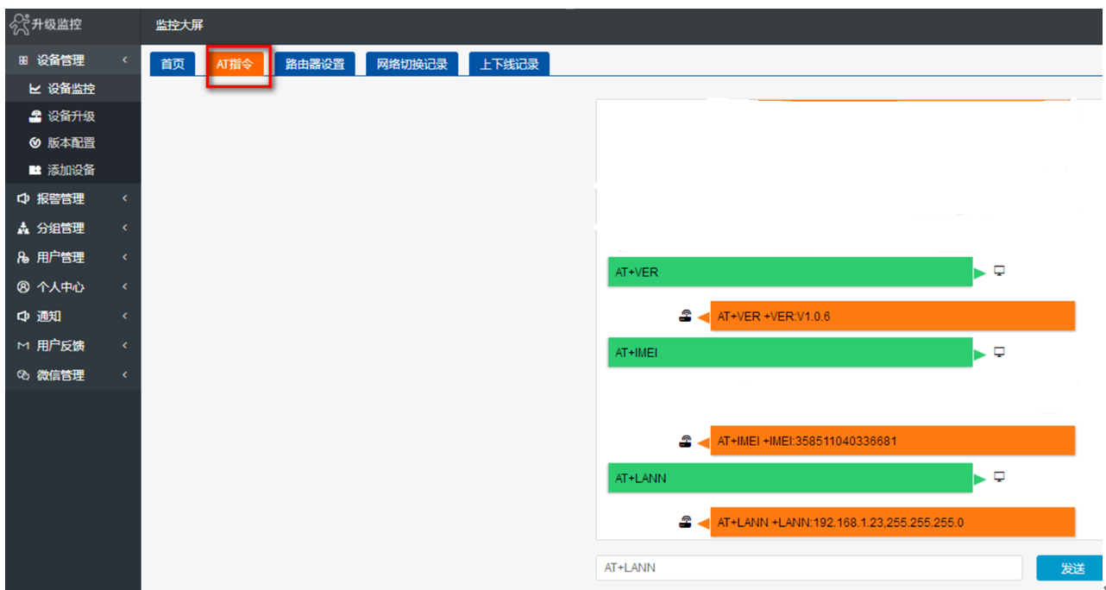This screenshot has width=1106, height=590.
Task: Click the monitor icon beside AT+IMEI message
Action: tap(1000, 352)
